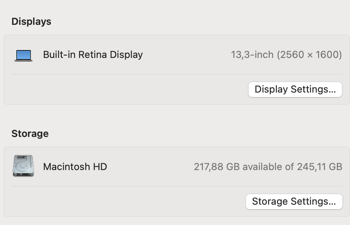
Task: Click the word Retina in the display name
Action: (x=93, y=55)
